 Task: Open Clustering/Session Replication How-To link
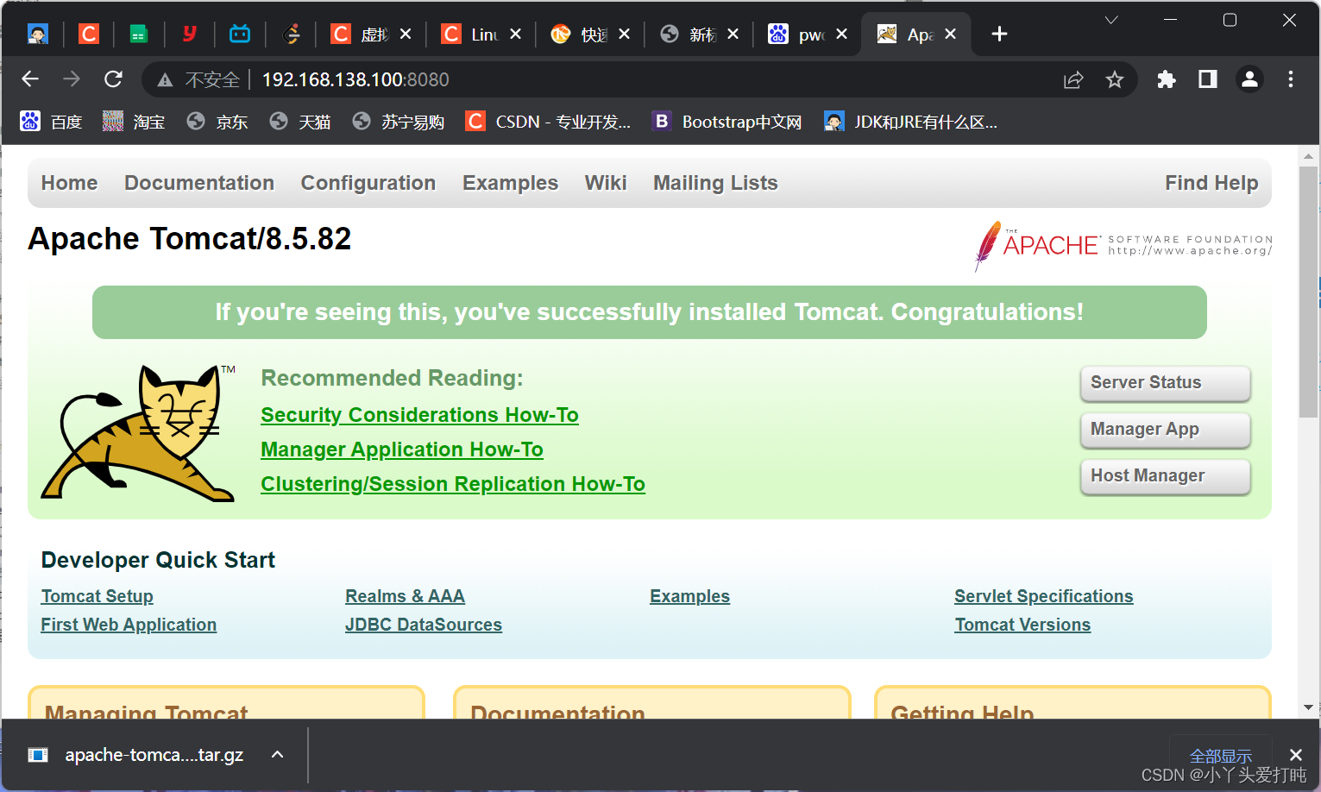[453, 484]
